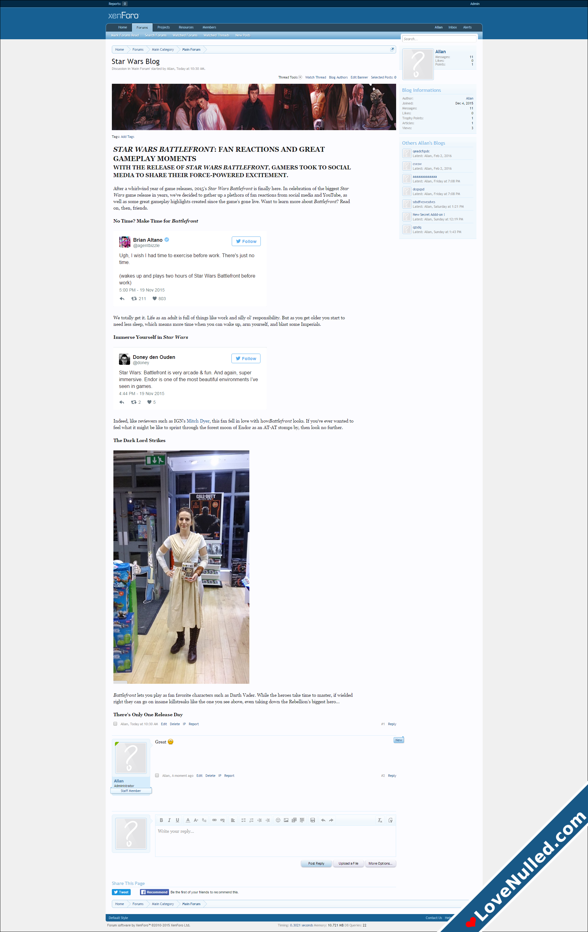This screenshot has width=588, height=932.
Task: Switch to BB code editor mode
Action: (390, 820)
